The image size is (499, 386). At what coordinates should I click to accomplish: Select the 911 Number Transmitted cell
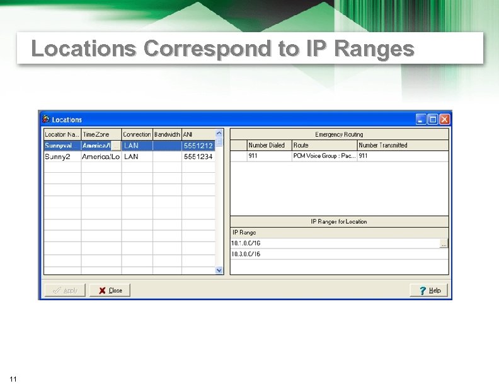pos(403,156)
